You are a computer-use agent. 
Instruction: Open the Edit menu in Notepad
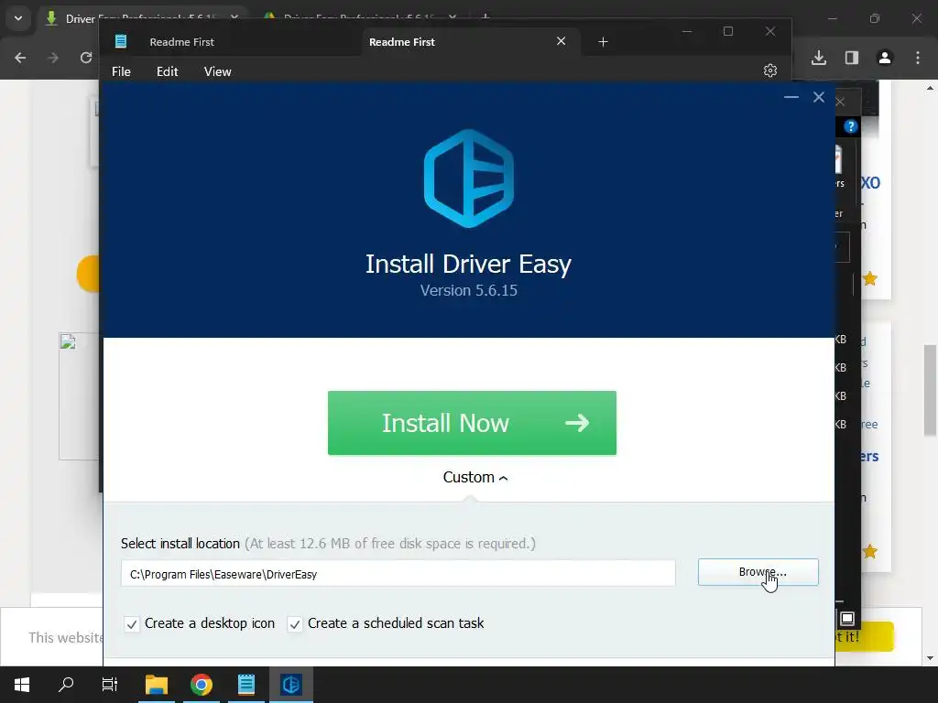point(167,71)
